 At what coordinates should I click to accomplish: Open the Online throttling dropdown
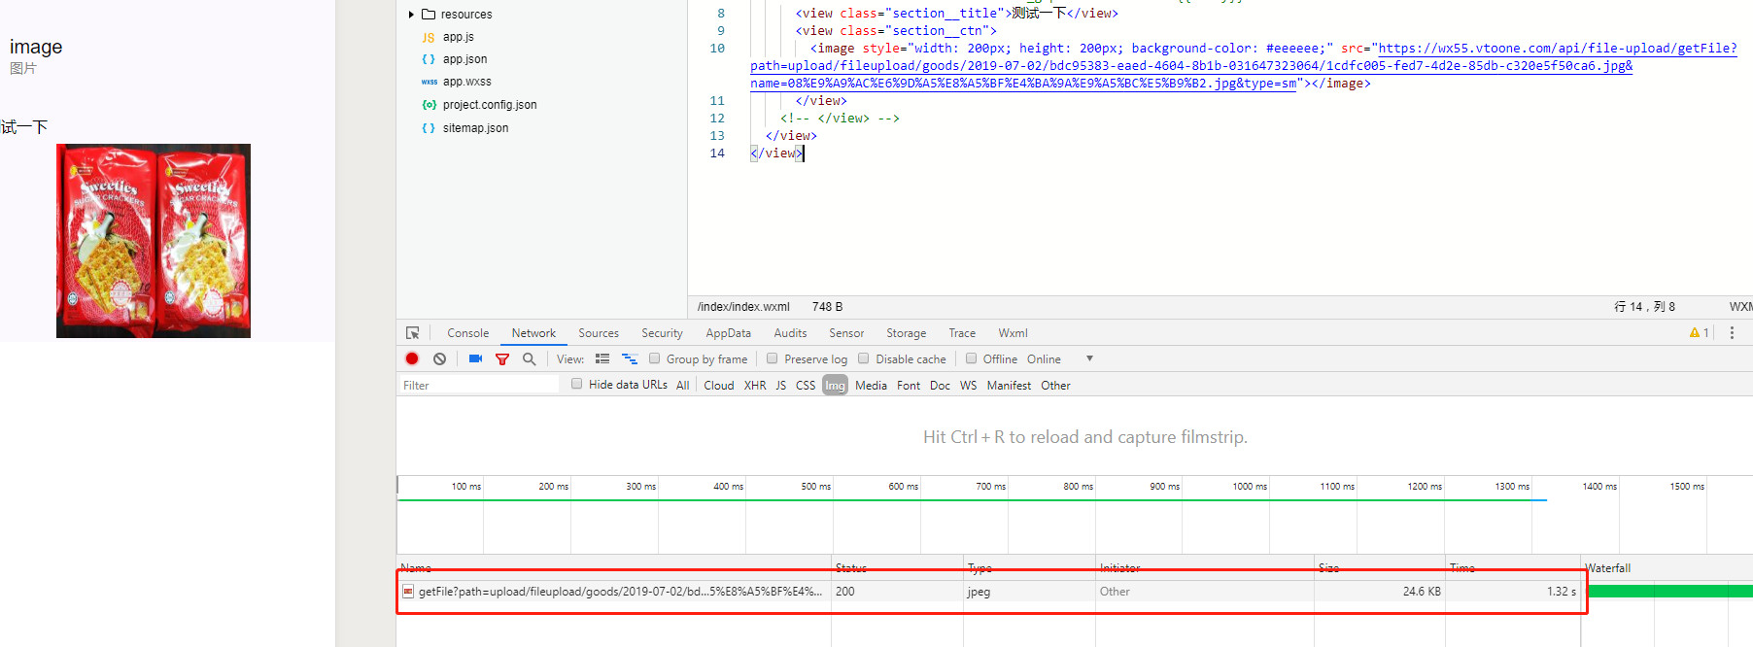coord(1089,359)
